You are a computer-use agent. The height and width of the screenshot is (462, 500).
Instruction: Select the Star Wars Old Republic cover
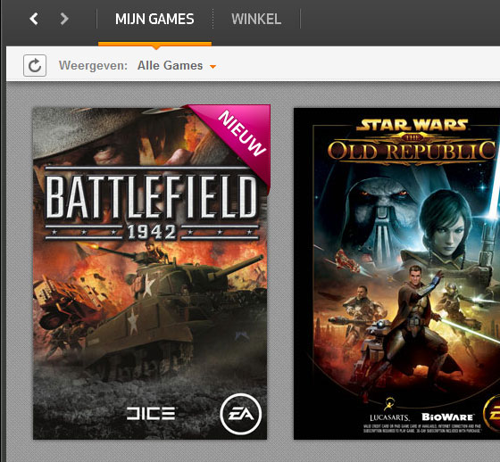pos(396,274)
